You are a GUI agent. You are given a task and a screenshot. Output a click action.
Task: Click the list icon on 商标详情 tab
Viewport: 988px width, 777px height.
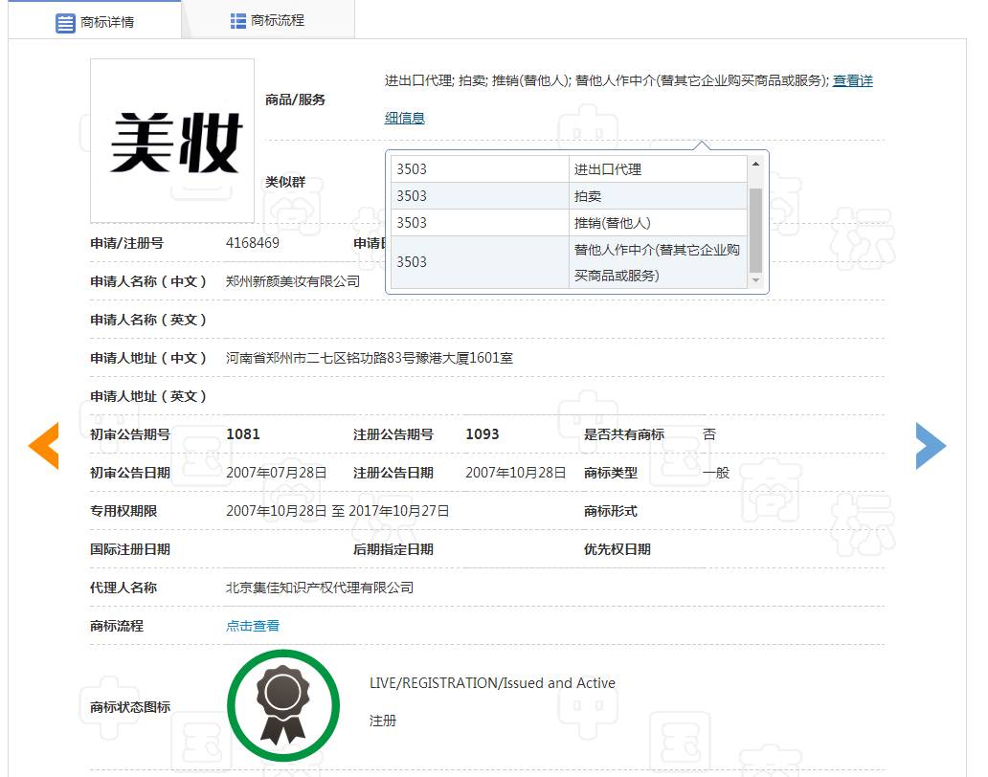[65, 22]
